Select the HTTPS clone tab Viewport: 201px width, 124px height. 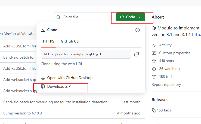tap(48, 41)
